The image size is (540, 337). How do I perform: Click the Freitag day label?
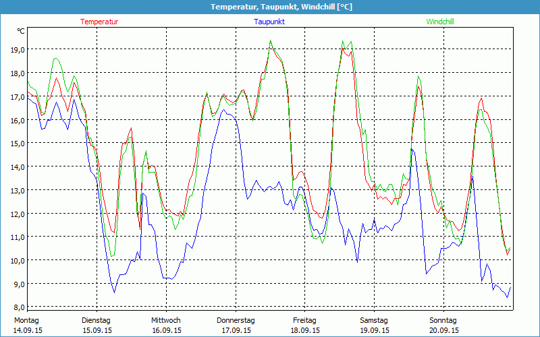click(x=305, y=321)
